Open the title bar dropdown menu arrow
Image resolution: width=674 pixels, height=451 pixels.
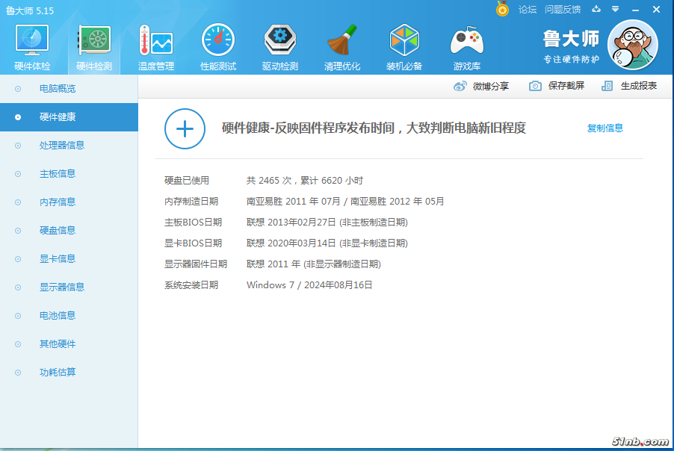[615, 10]
